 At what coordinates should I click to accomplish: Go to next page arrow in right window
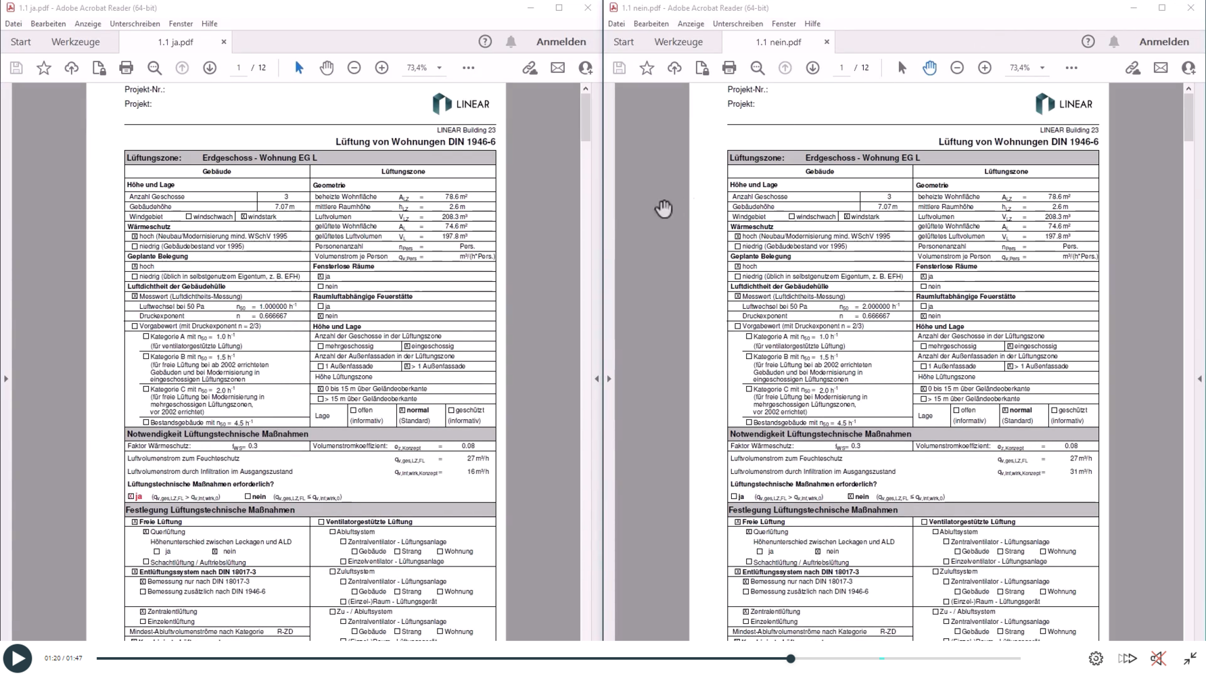[x=812, y=68]
